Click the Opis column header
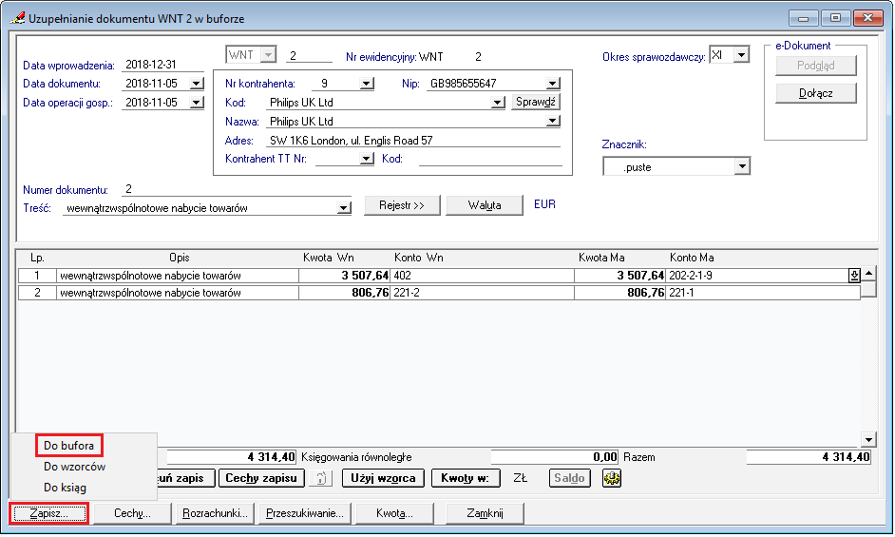The width and height of the screenshot is (895, 537). (x=180, y=259)
